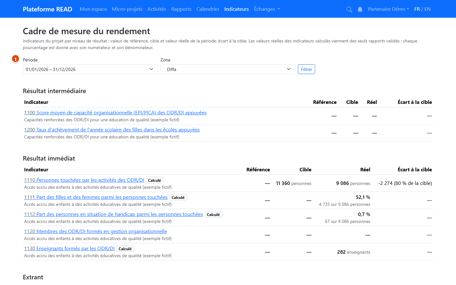Click the value 0,7 %
Viewport: 456px width, 285px height.
(x=364, y=214)
